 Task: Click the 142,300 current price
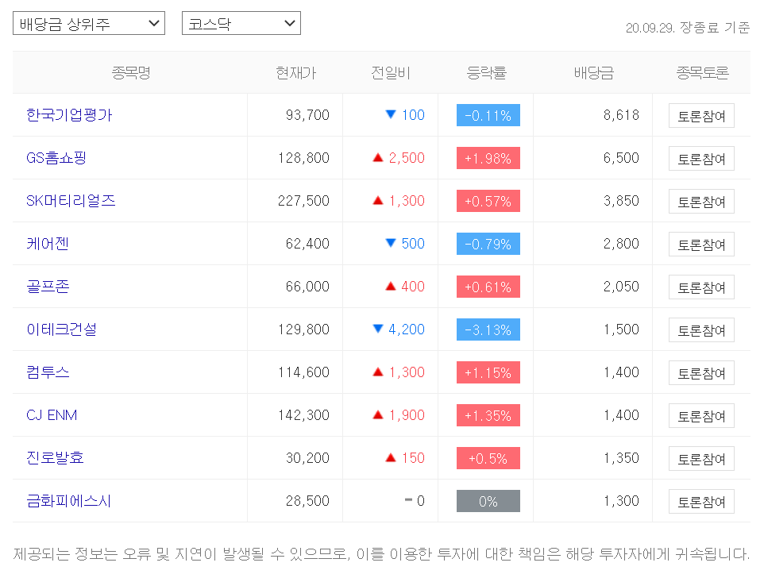tap(303, 415)
